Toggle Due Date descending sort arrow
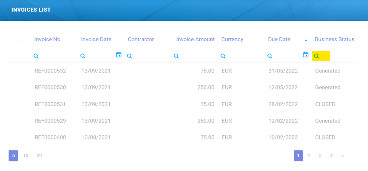The height and width of the screenshot is (171, 368). pyautogui.click(x=306, y=40)
